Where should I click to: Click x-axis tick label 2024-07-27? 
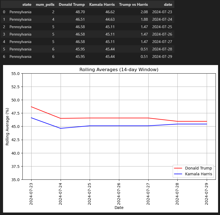point(148,194)
